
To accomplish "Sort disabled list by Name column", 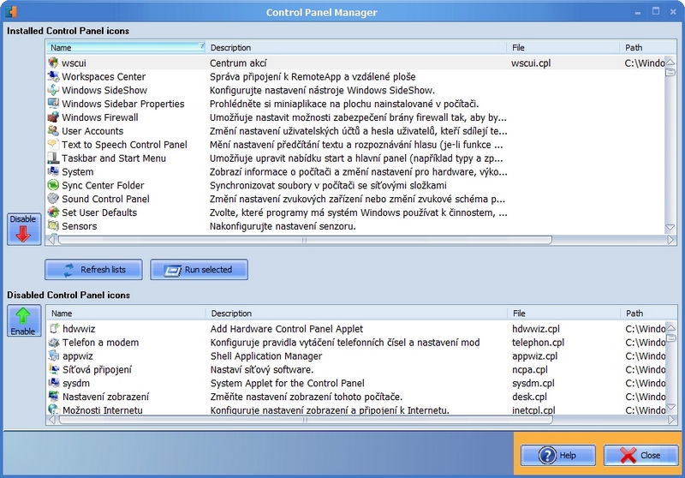I will tap(126, 313).
